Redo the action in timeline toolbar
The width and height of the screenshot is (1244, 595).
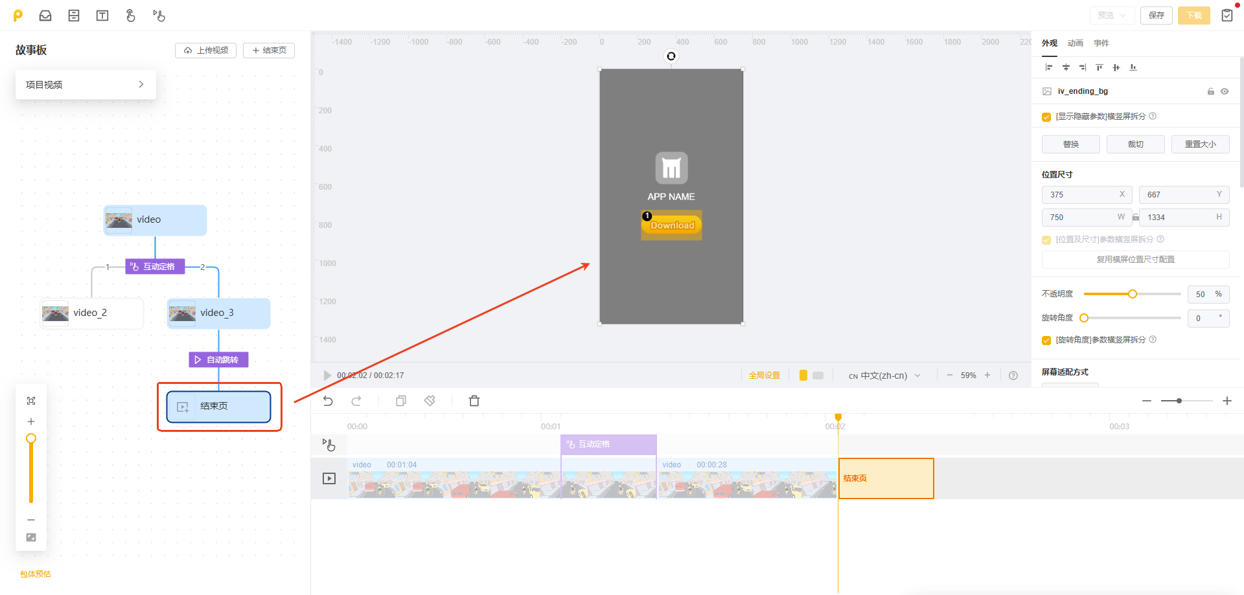[x=356, y=401]
